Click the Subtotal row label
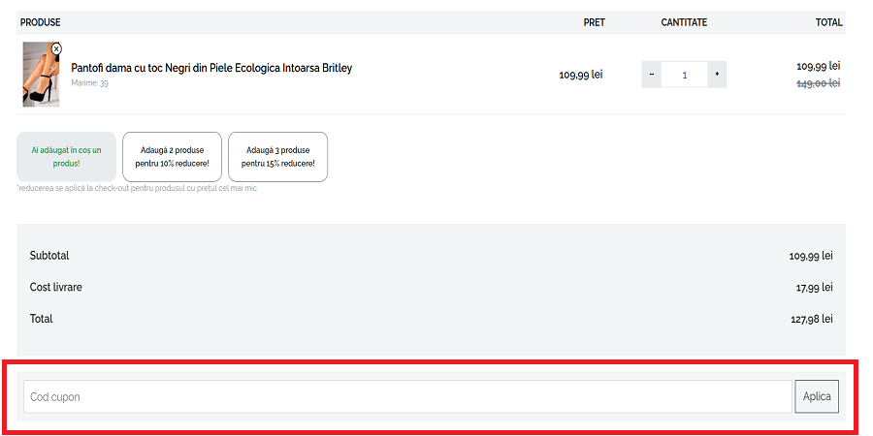Image resolution: width=873 pixels, height=436 pixels. click(x=49, y=256)
